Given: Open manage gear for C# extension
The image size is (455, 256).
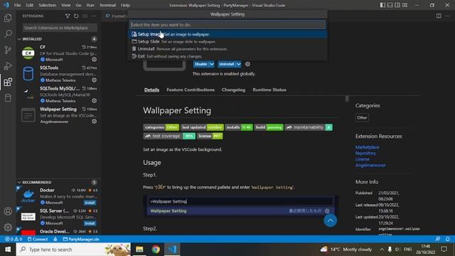Looking at the screenshot, I should pos(95,60).
